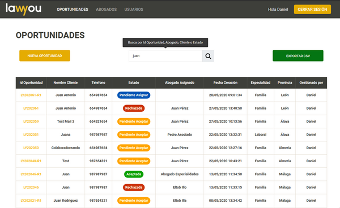Click Pendiente Aceptar badge for Juan Rodriguez
The width and height of the screenshot is (340, 208).
click(134, 201)
